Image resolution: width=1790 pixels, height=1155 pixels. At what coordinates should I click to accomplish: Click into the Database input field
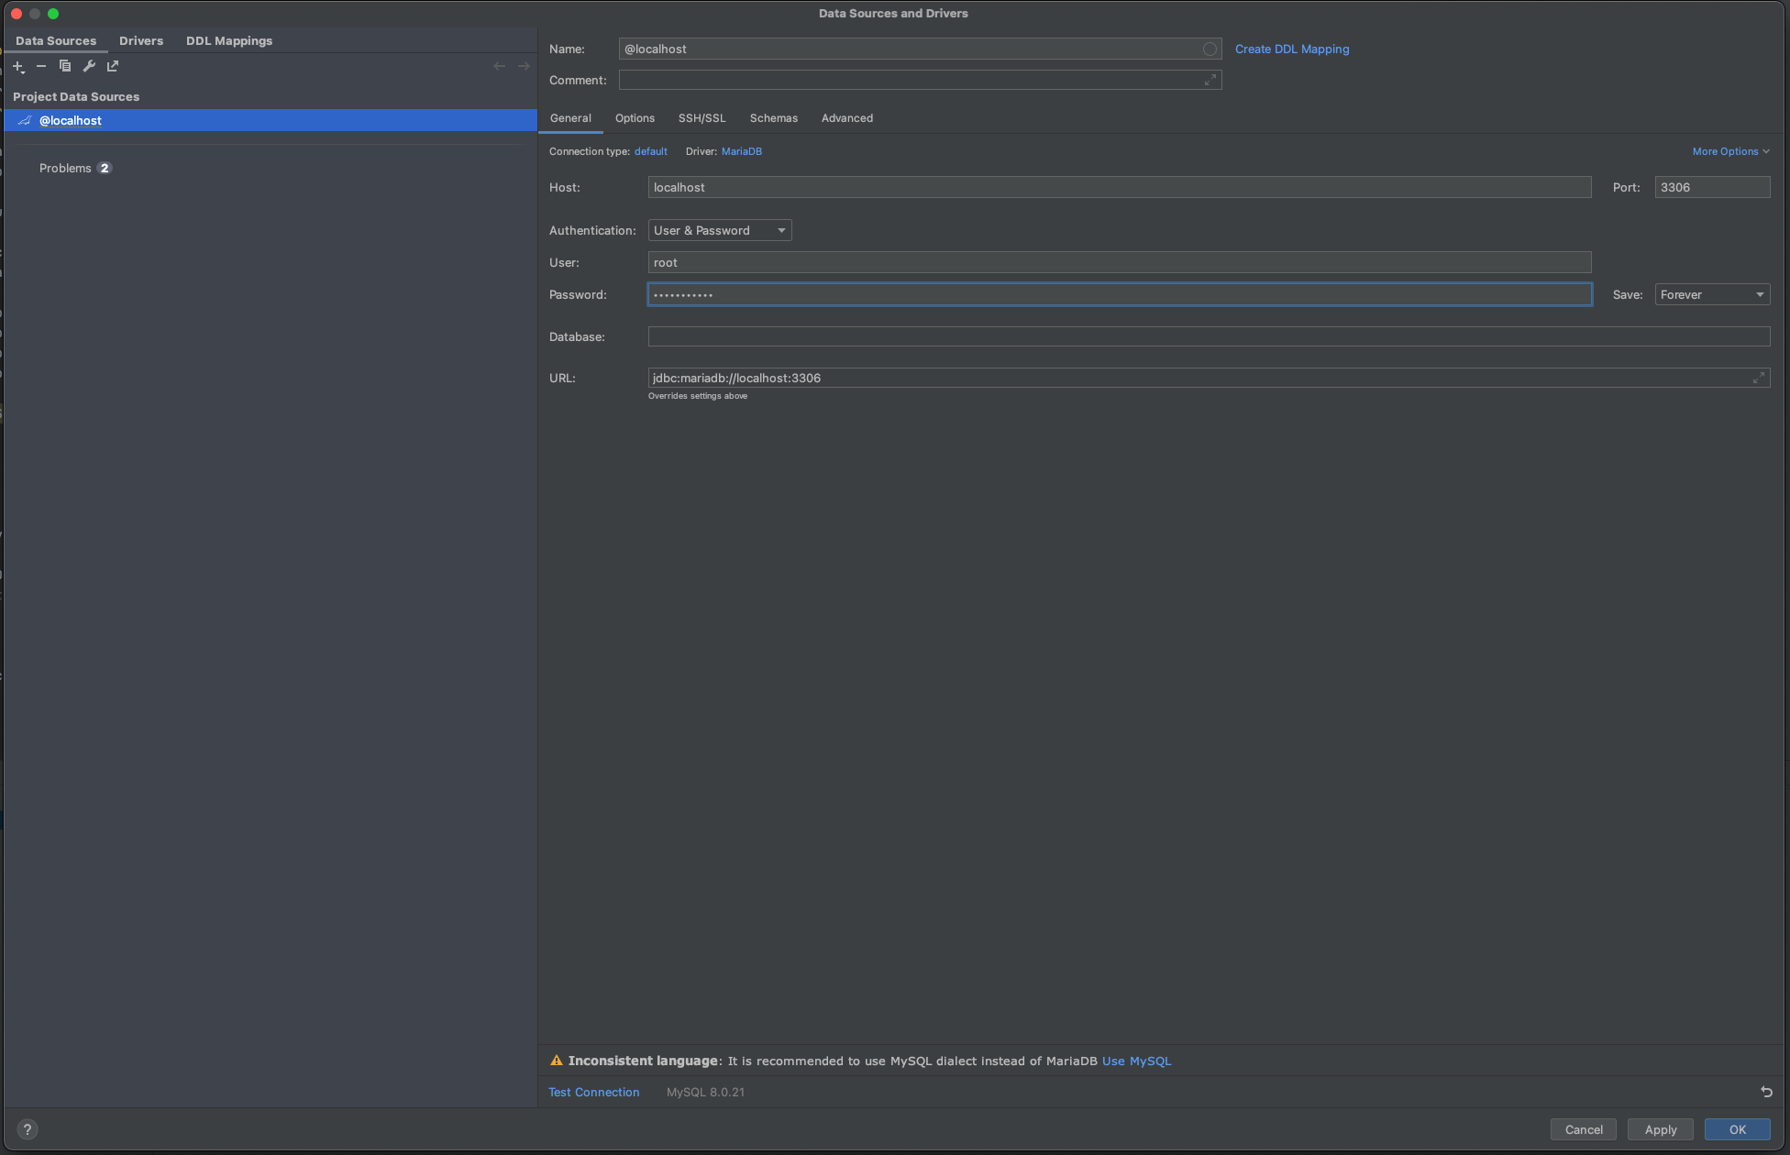point(1209,336)
